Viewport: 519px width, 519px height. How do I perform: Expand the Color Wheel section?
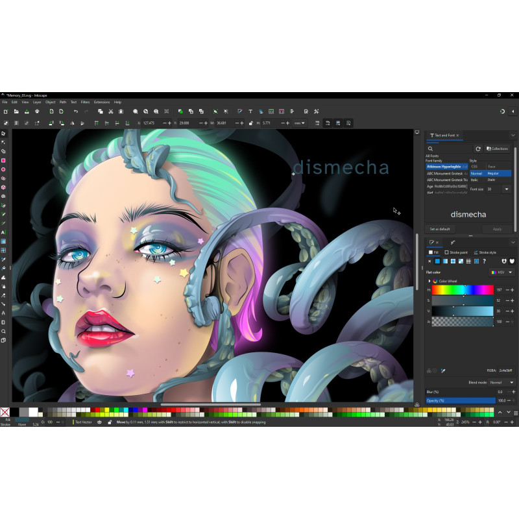[429, 282]
